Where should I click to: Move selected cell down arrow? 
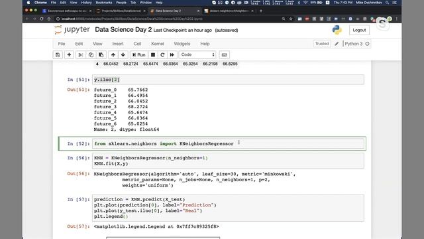[123, 54]
